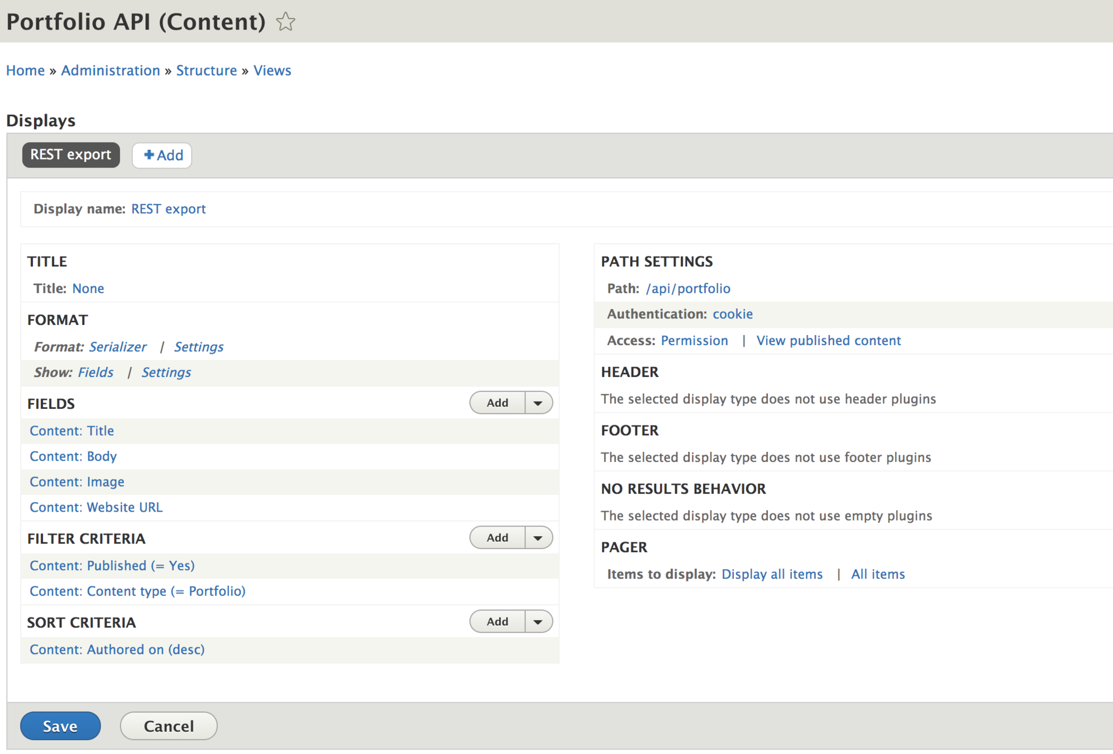Screen dimensions: 1113x754
Task: Expand the Filter Criteria Add dropdown arrow
Action: pyautogui.click(x=538, y=538)
